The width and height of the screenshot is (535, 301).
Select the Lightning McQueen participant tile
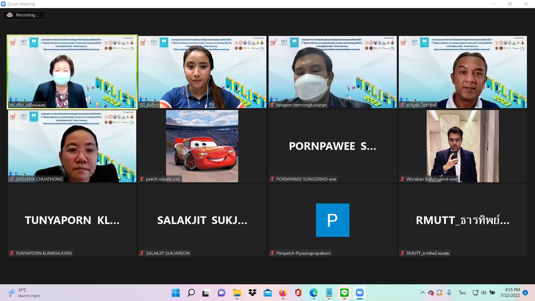click(202, 146)
